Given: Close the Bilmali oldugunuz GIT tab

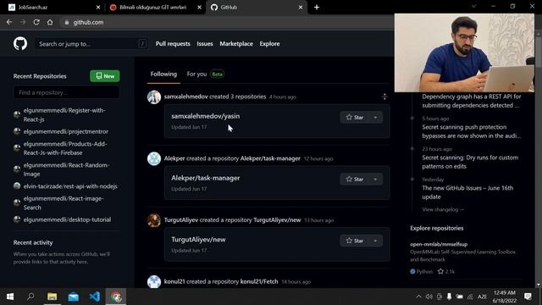Looking at the screenshot, I should point(199,8).
